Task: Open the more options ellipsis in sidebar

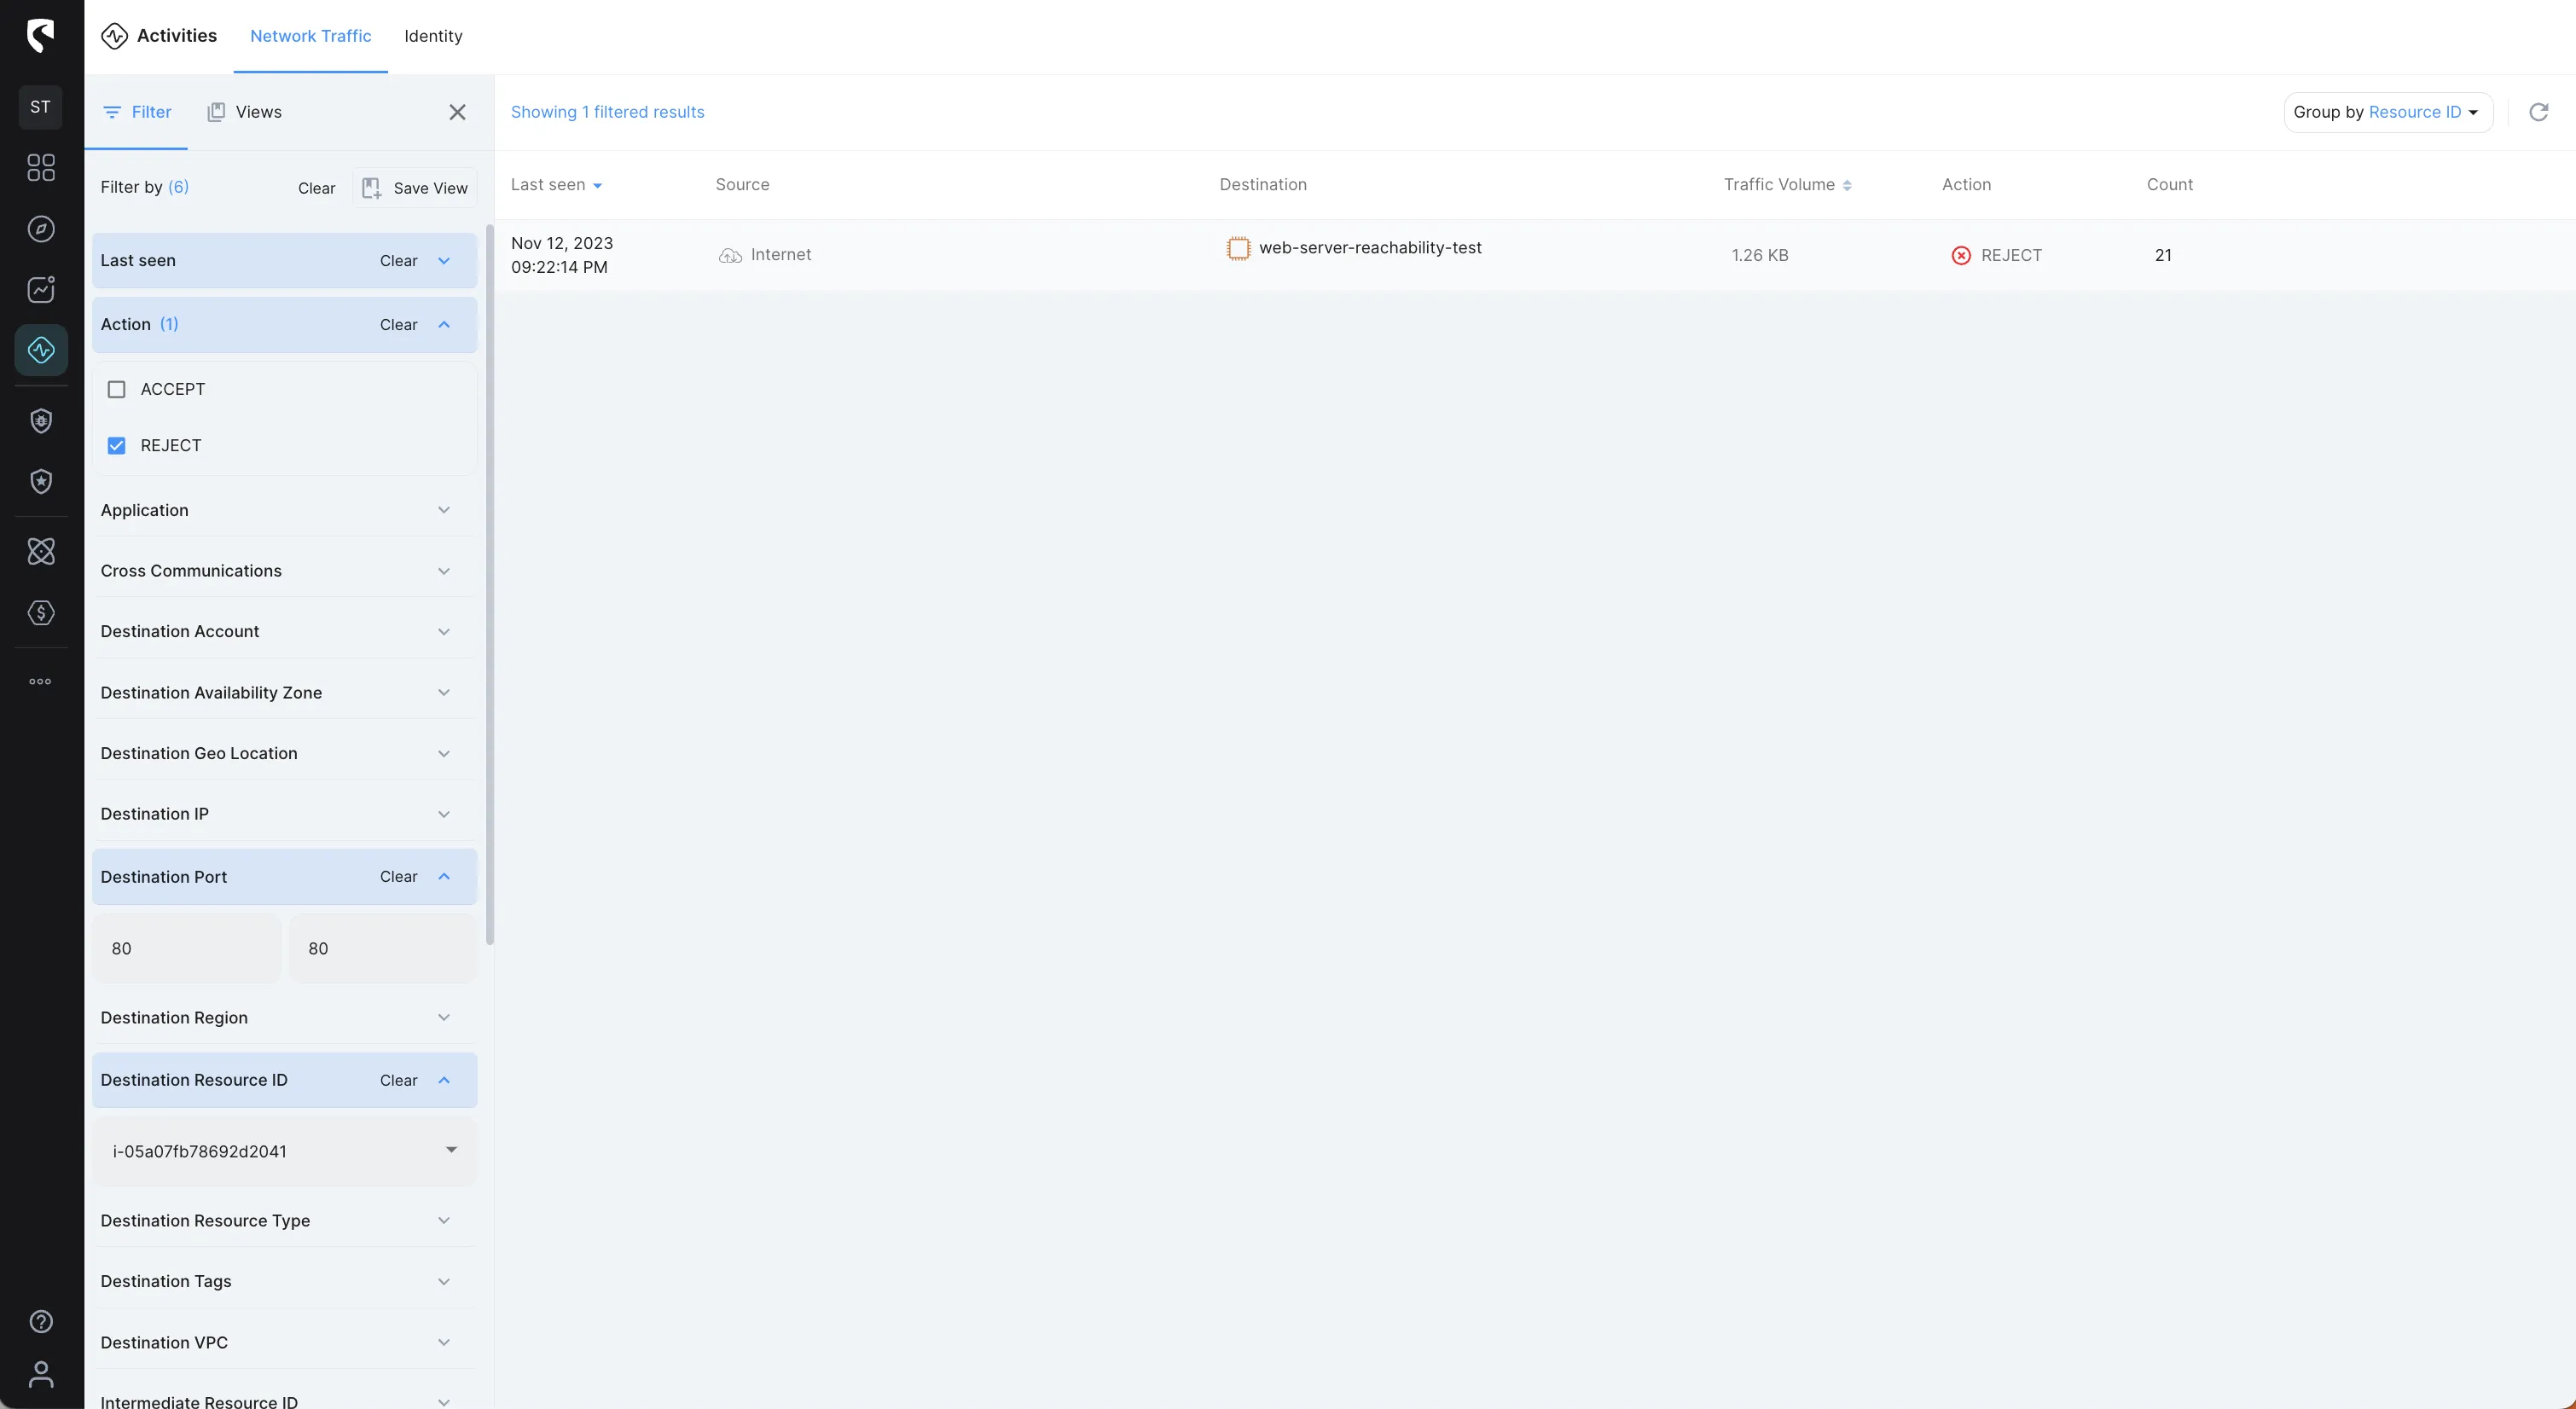Action: point(40,682)
